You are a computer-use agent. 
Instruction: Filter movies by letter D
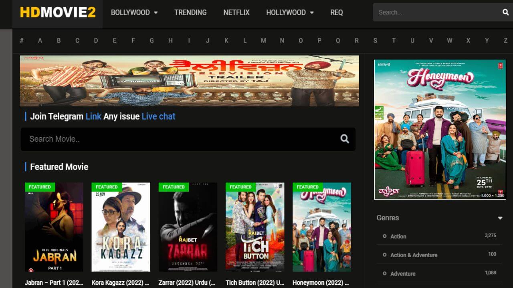pyautogui.click(x=96, y=40)
